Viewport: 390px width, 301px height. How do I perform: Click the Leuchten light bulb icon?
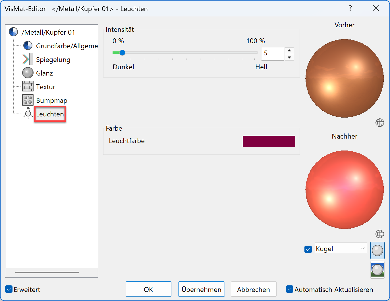pyautogui.click(x=28, y=113)
